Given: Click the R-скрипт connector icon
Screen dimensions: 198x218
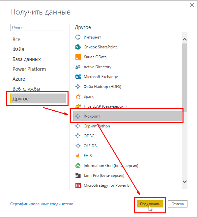Looking at the screenshot, I should tap(78, 116).
